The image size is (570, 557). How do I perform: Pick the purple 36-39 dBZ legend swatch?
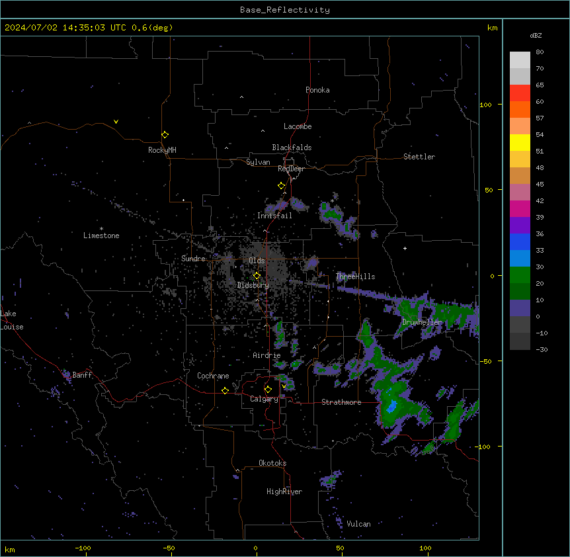pos(520,226)
